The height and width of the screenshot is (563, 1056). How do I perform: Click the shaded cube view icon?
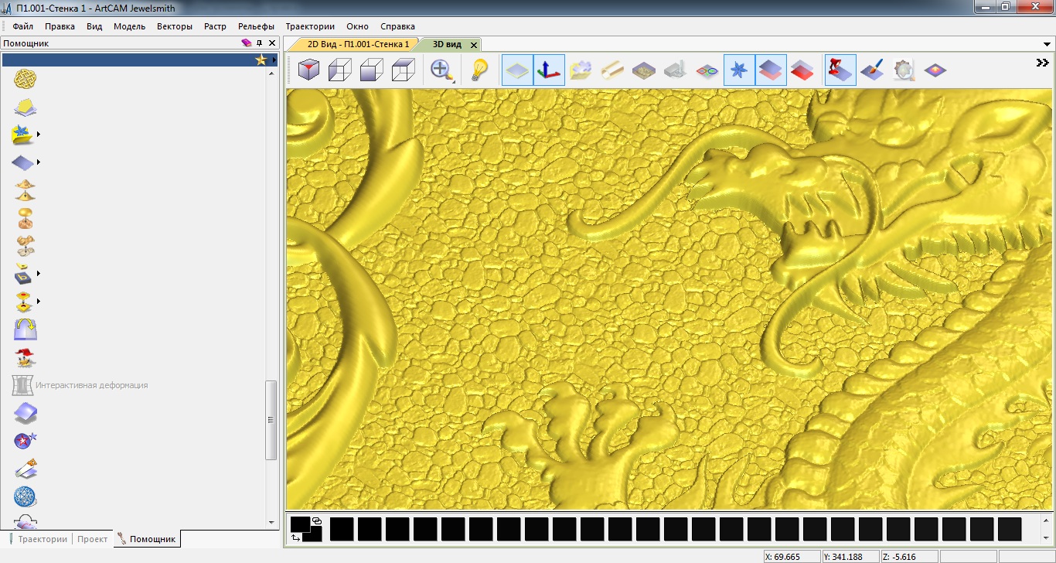(372, 70)
